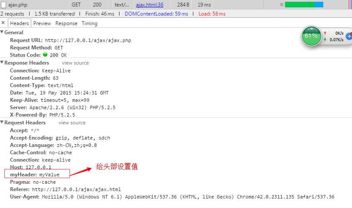
Task: Click the blue plus icon on floating widget
Action: pos(349,36)
